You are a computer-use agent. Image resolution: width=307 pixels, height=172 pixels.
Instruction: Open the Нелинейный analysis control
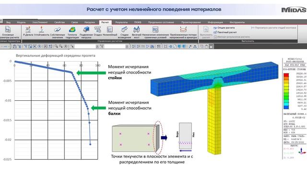pyautogui.click(x=110, y=31)
